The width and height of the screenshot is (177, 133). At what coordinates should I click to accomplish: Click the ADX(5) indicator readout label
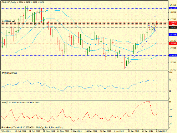pos(20,103)
